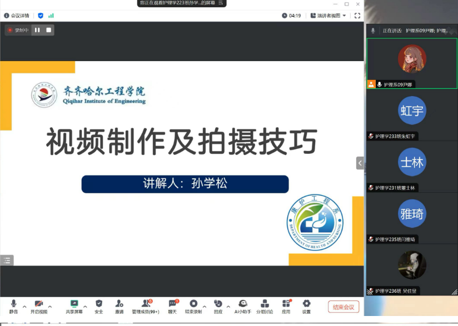
Task: Open 分组讨论 breakout rooms
Action: (x=265, y=304)
